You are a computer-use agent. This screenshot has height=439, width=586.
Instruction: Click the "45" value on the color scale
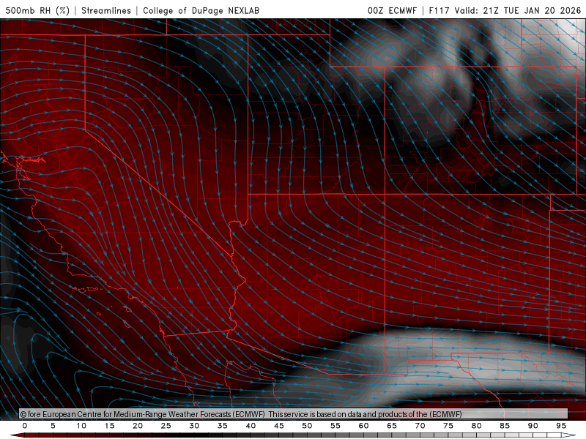click(x=278, y=426)
